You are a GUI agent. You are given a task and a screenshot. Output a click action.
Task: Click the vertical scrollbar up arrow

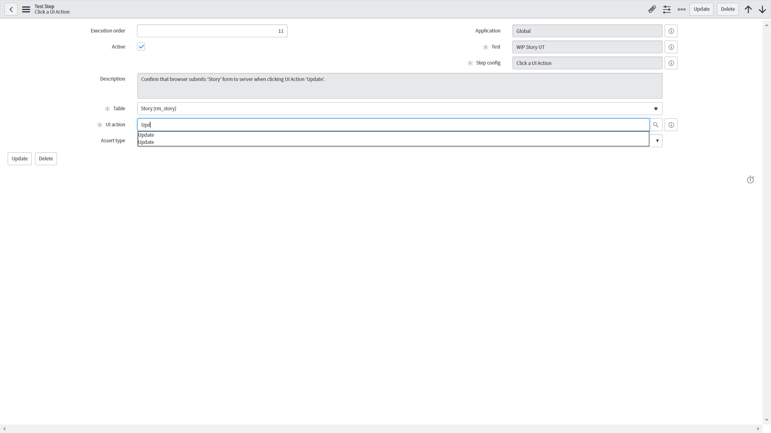click(x=766, y=25)
